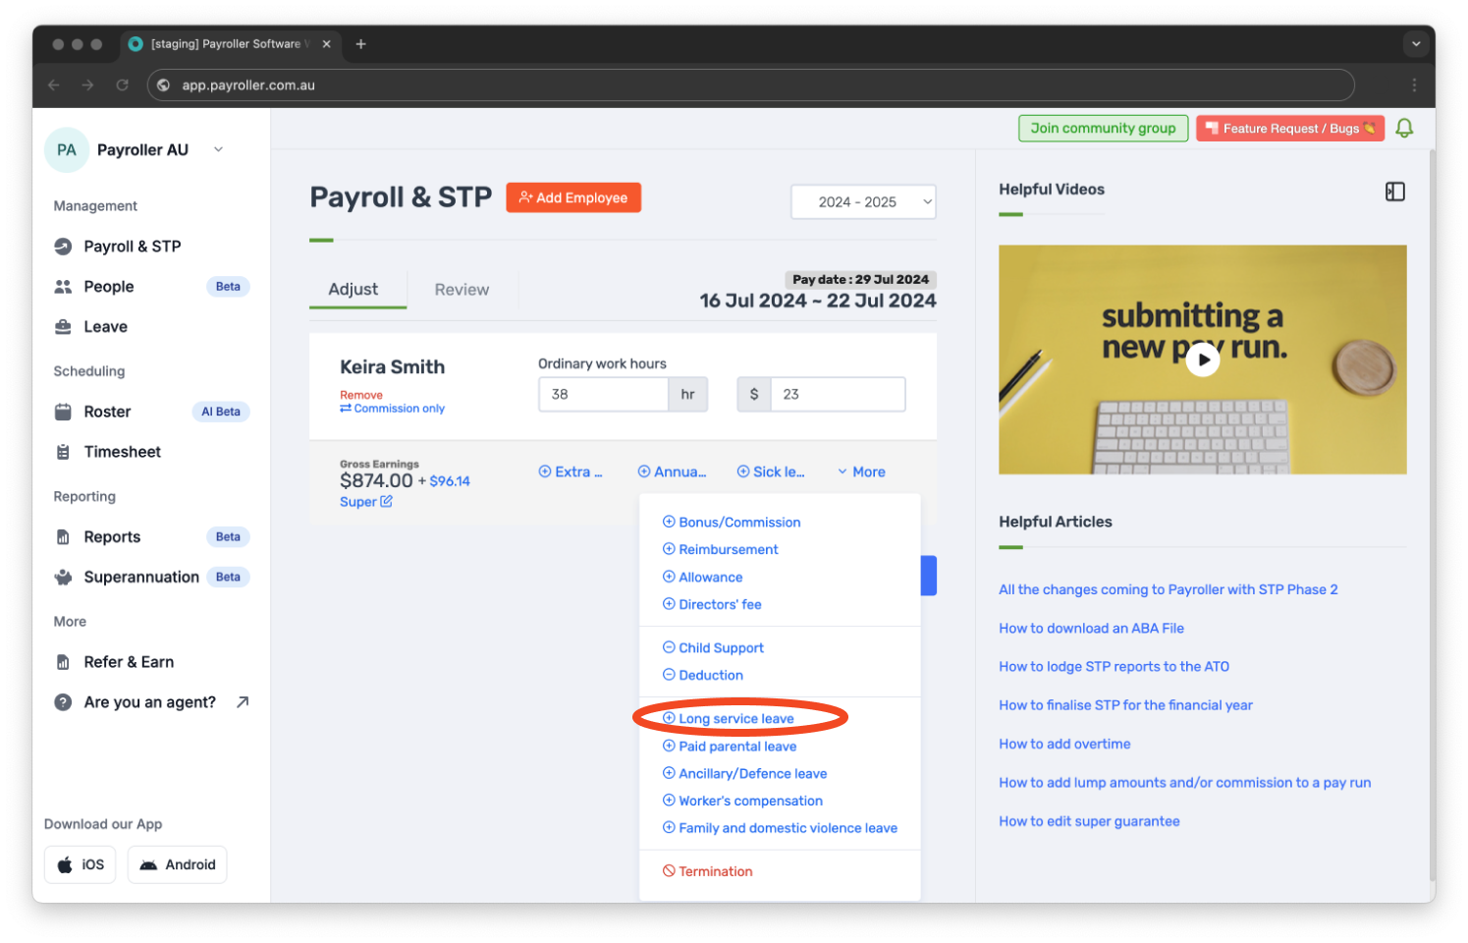1468x943 pixels.
Task: Switch to the Review tab
Action: tap(462, 289)
